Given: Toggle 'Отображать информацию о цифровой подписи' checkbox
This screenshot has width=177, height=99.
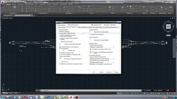Looking at the screenshot, I should tap(60, 64).
